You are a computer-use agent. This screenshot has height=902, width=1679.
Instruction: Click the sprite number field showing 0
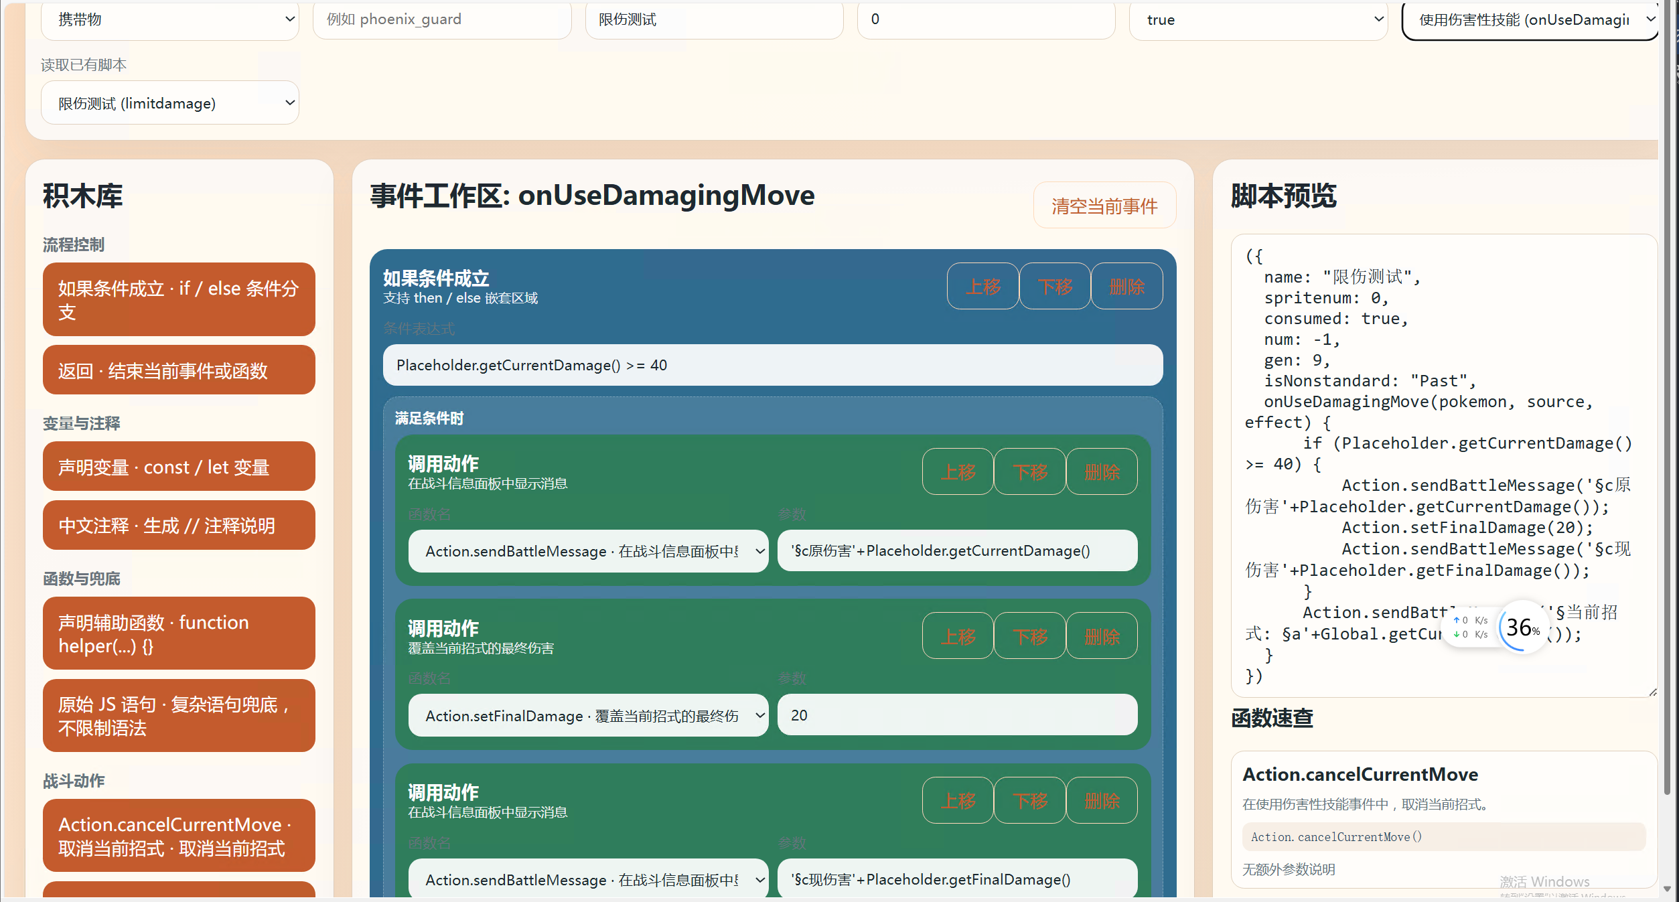click(986, 20)
